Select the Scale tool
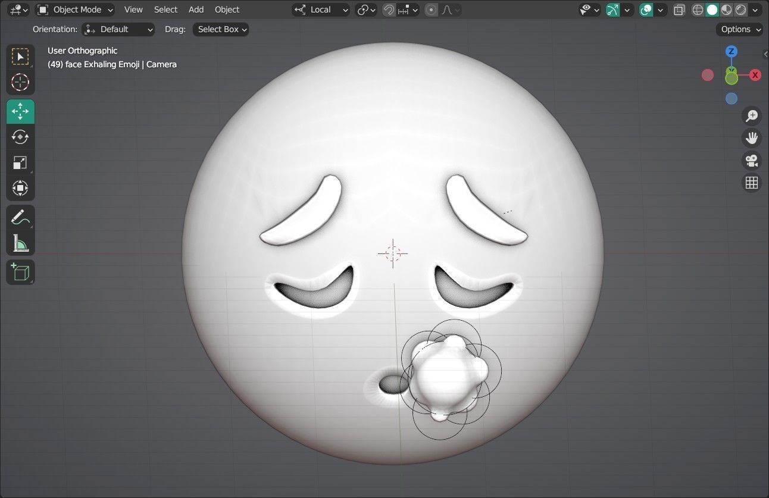The image size is (769, 498). (x=20, y=162)
